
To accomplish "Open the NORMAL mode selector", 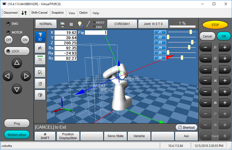I will tap(46, 24).
